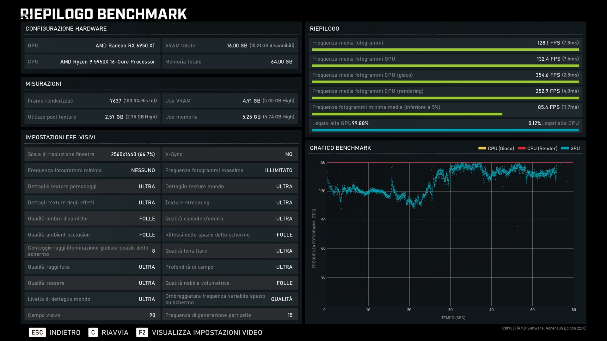
Task: Click the C key icon
Action: [x=93, y=332]
